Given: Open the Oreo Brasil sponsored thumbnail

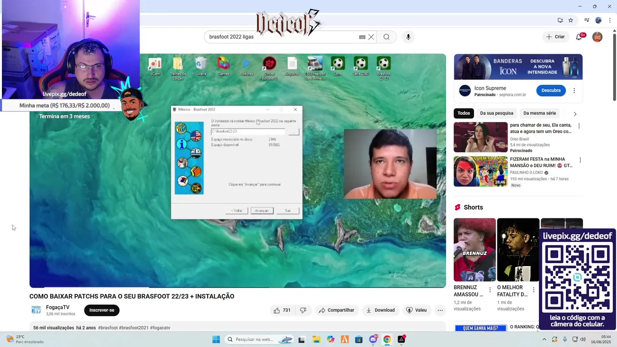Looking at the screenshot, I should [481, 137].
